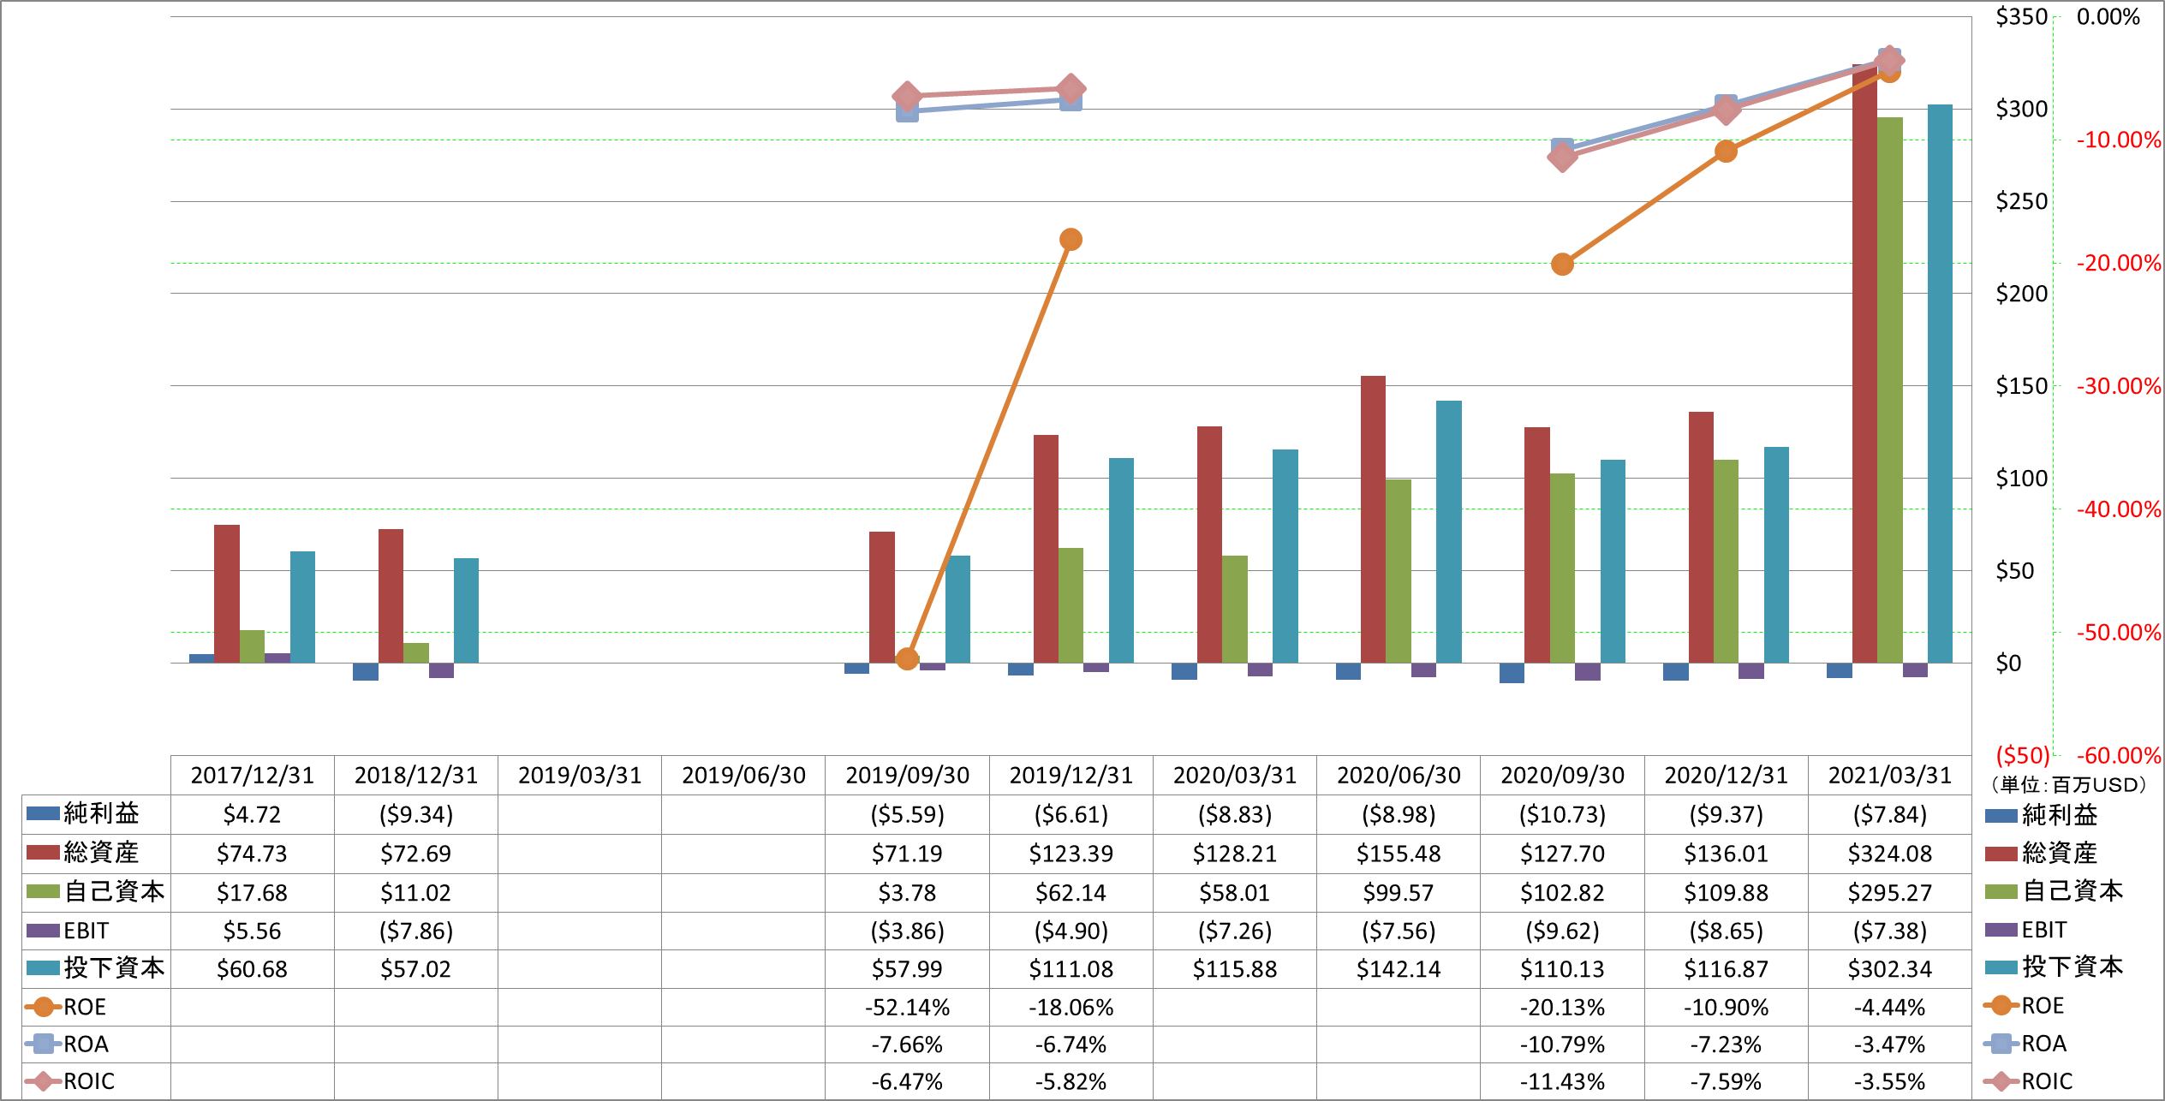Select the pink ROIC diamond at 2020/09/30
2165x1101 pixels.
point(1562,157)
